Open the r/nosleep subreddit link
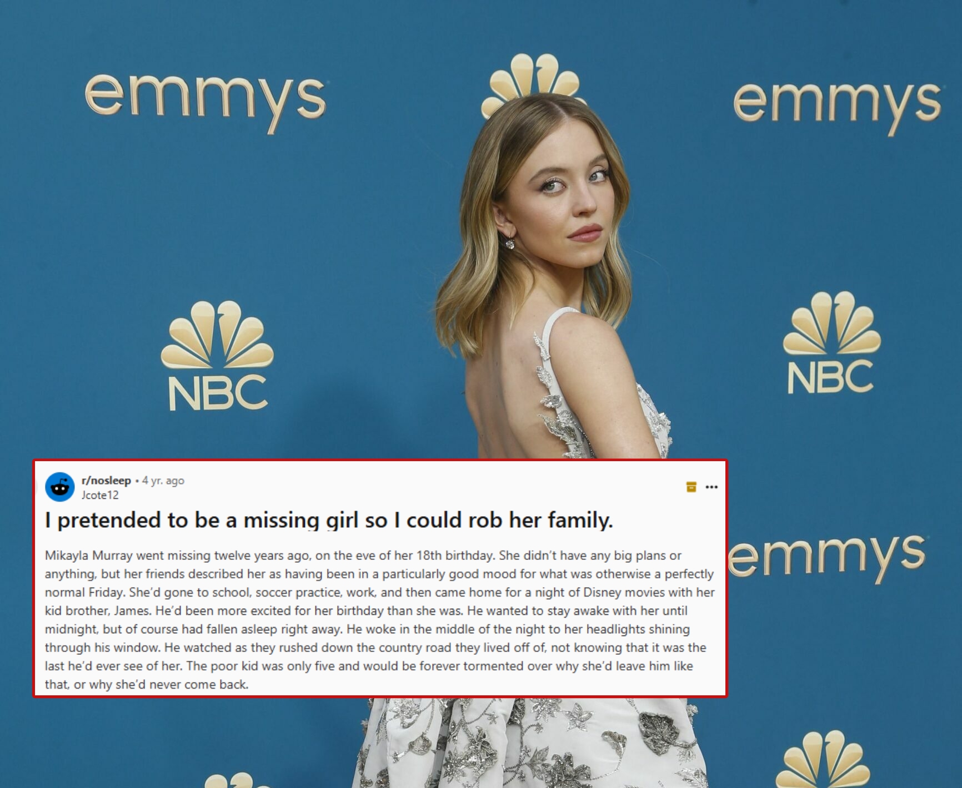Viewport: 962px width, 788px height. point(106,480)
